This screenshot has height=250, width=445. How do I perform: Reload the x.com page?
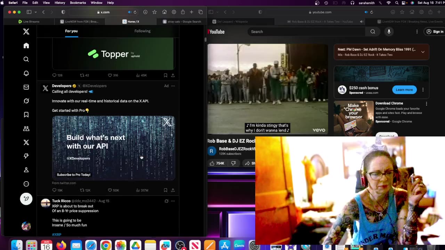pos(135,12)
